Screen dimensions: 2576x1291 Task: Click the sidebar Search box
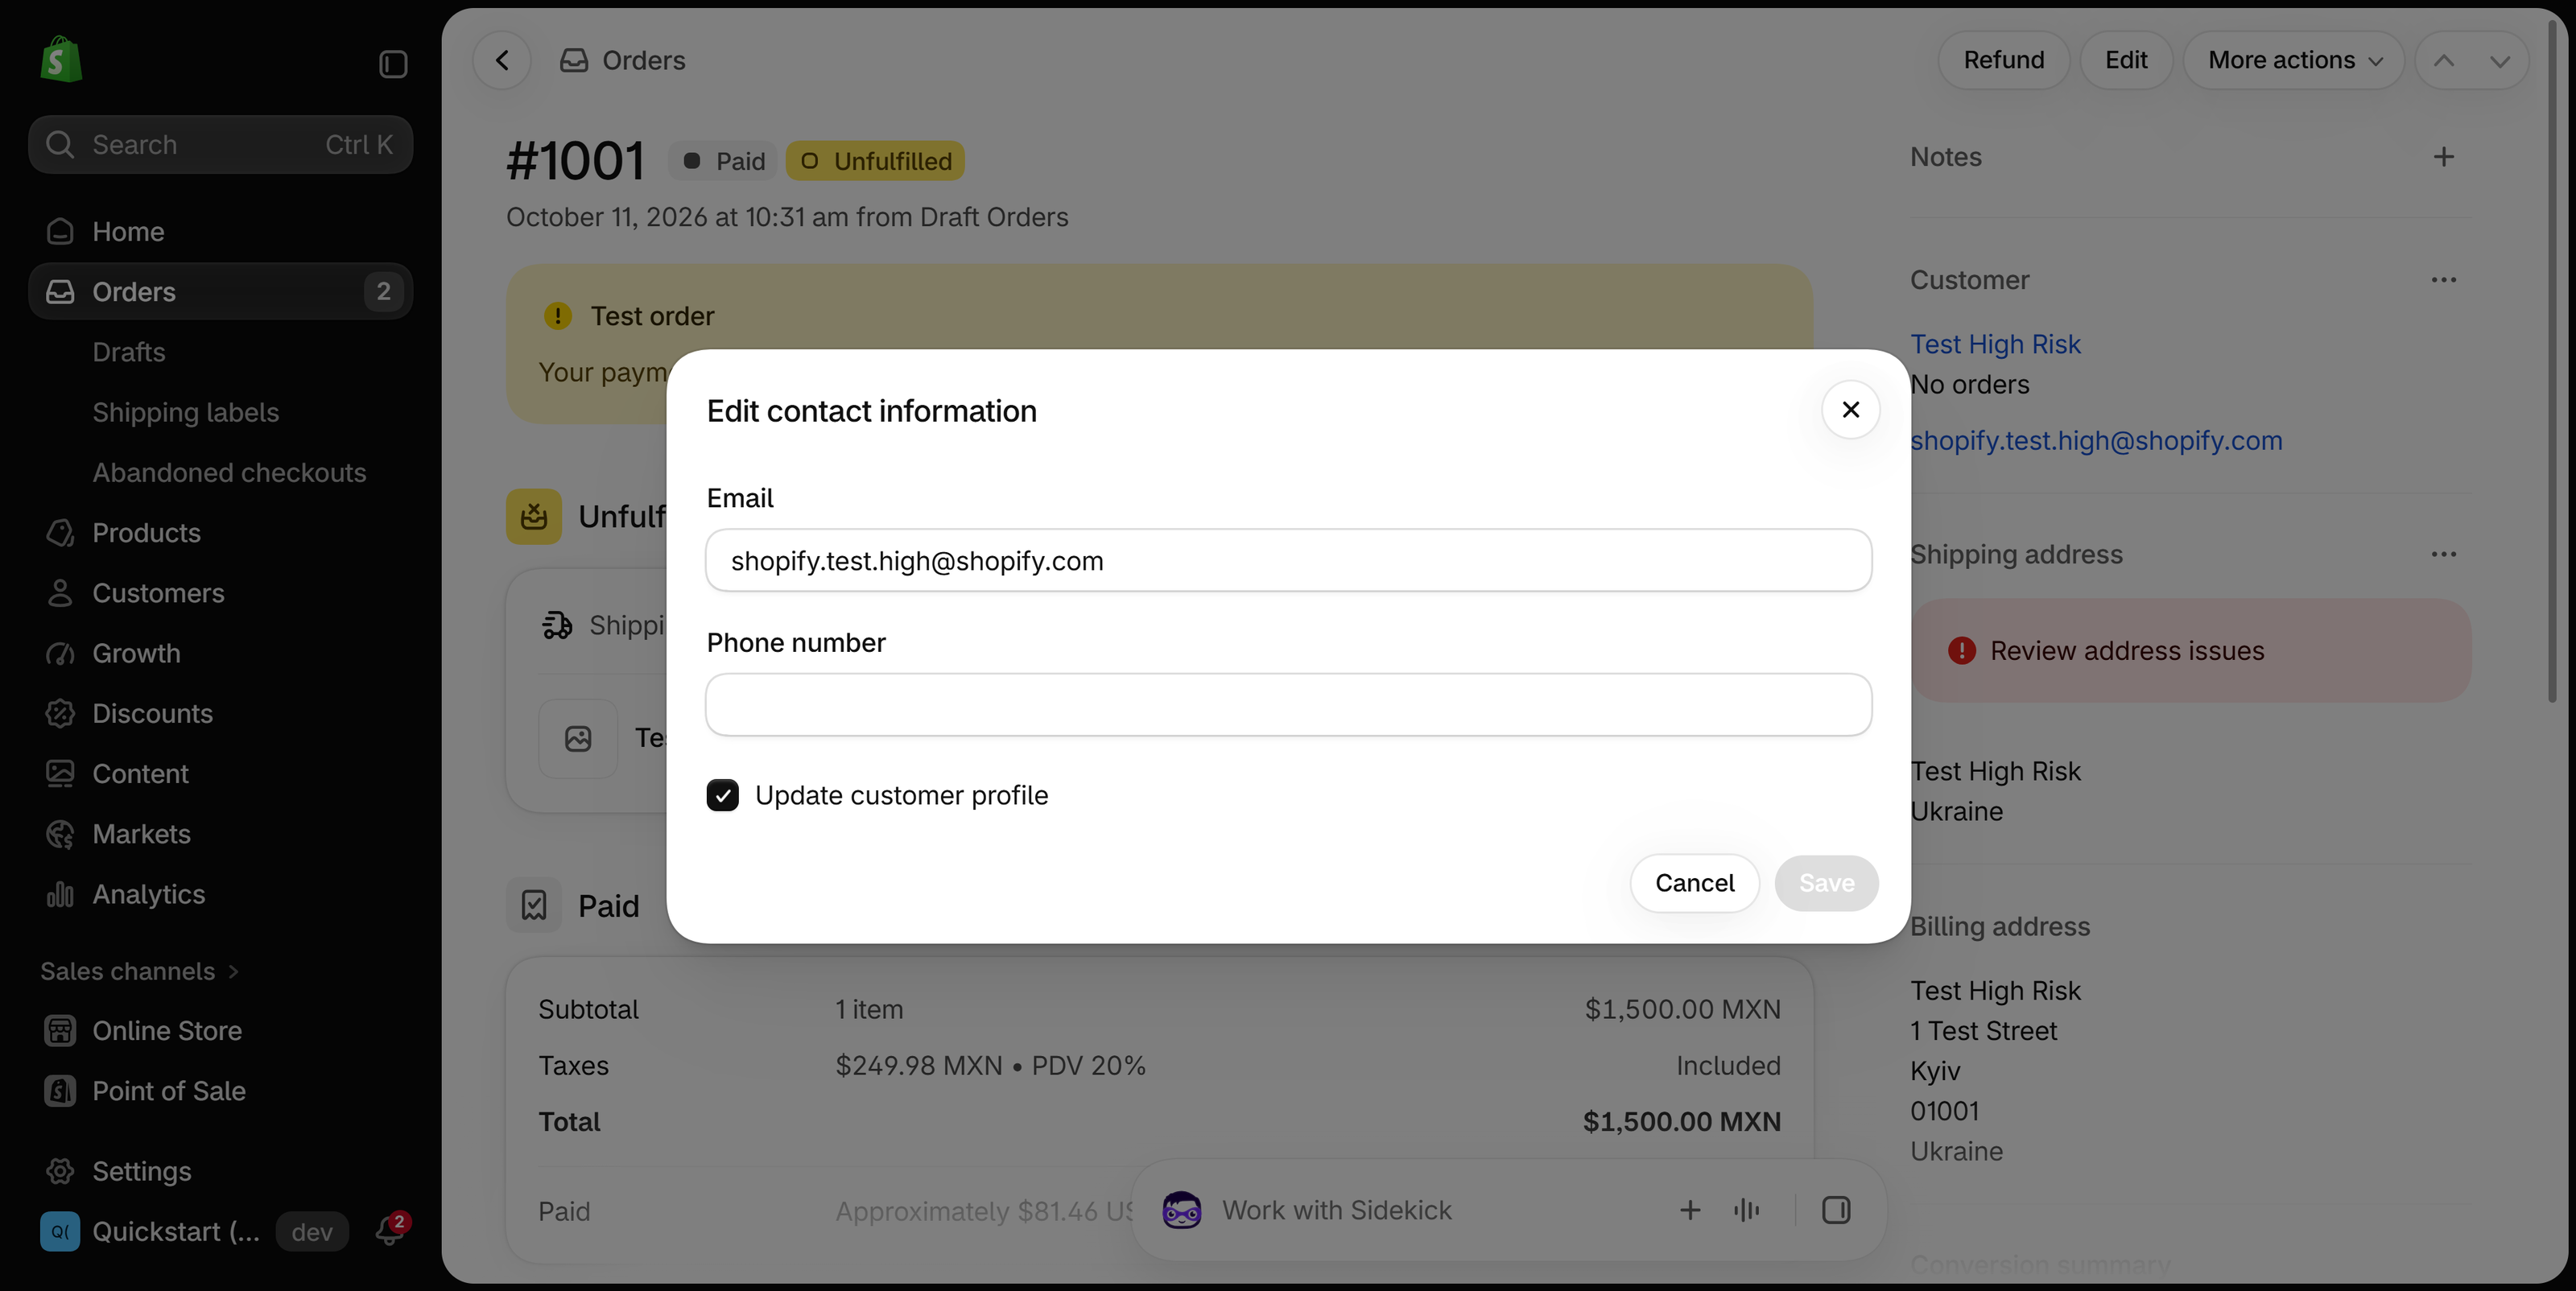[x=220, y=144]
